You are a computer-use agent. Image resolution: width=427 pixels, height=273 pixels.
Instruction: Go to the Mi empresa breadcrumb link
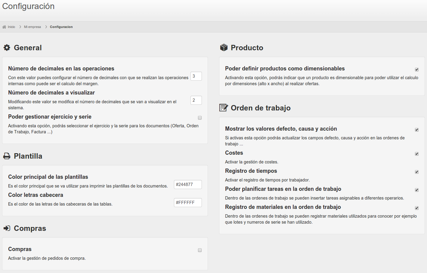(x=32, y=27)
